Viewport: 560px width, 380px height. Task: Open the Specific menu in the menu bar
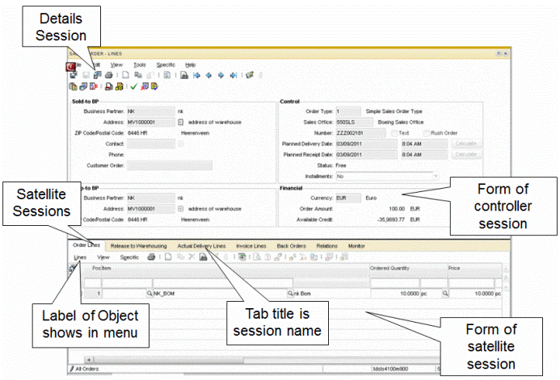(x=166, y=64)
